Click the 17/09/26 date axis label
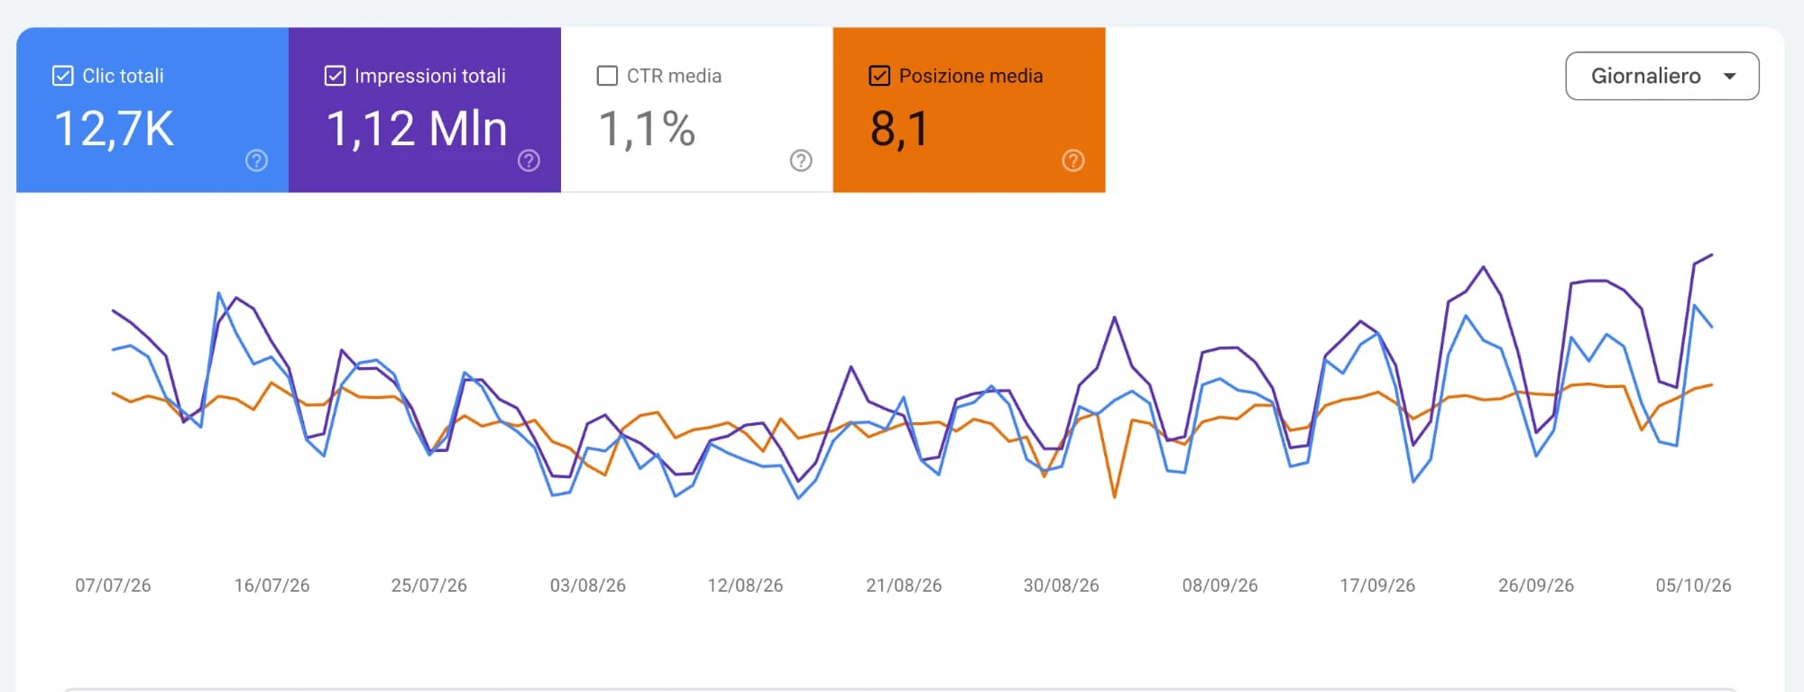Viewport: 1804px width, 692px height. (x=1377, y=586)
